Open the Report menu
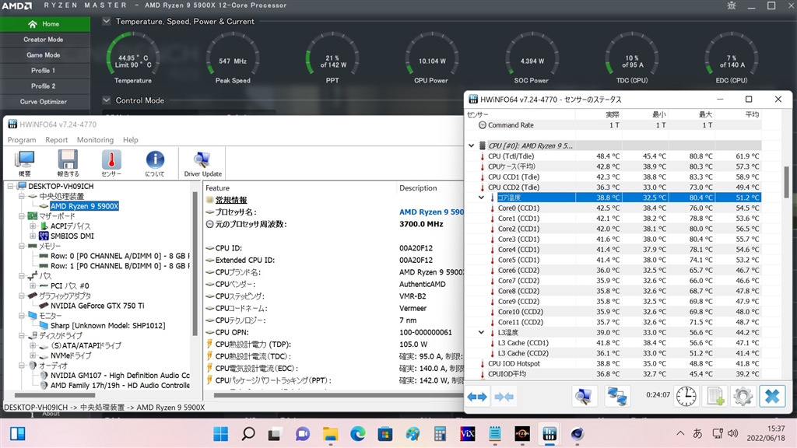 [56, 140]
